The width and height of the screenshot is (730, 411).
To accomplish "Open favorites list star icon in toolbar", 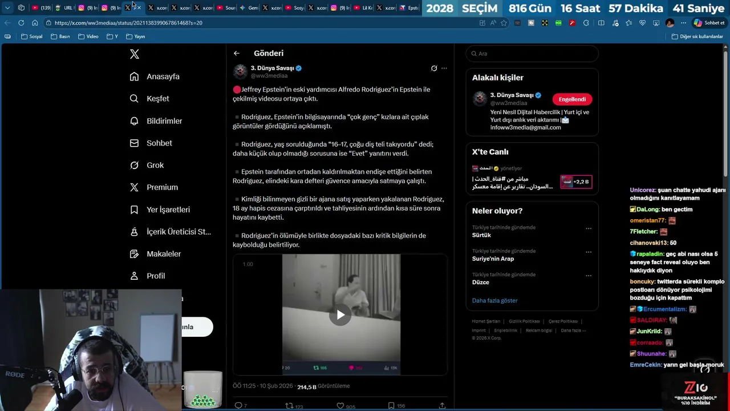I will (x=628, y=23).
